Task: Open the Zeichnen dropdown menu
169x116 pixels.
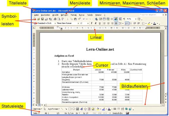Action: pos(38,109)
